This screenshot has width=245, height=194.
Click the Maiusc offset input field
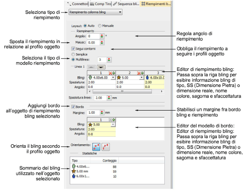(93, 42)
